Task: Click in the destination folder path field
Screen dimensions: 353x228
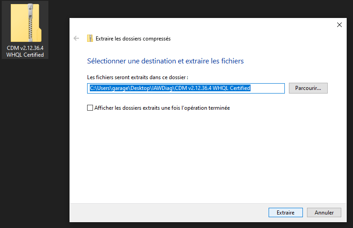Action: [186, 88]
